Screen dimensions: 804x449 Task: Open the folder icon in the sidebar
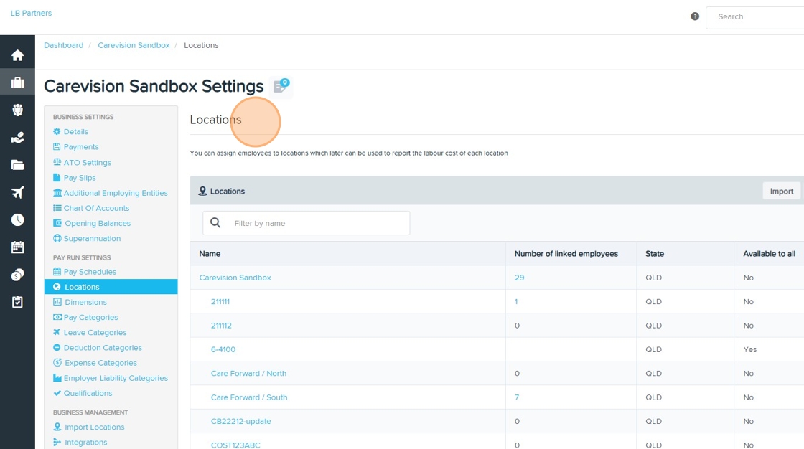17,165
